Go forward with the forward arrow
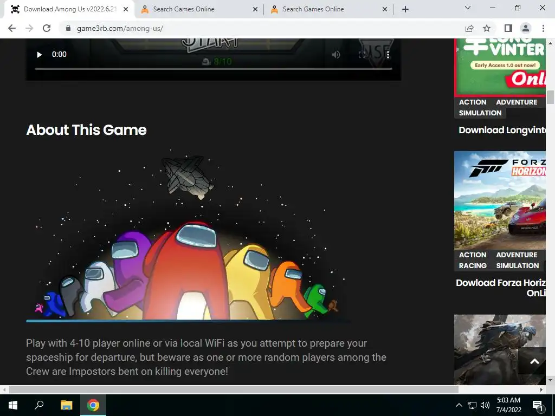The image size is (555, 416). pyautogui.click(x=29, y=28)
